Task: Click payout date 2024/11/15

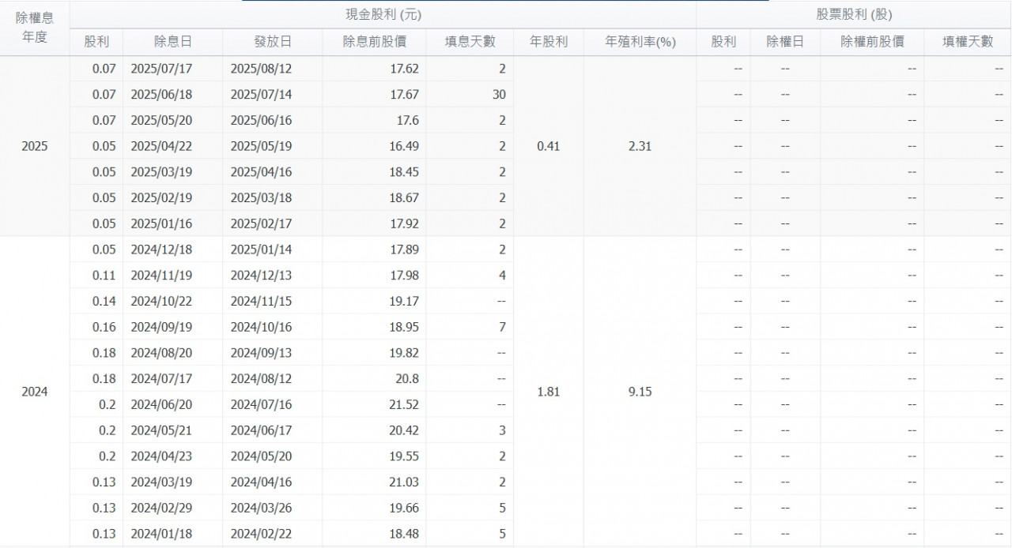Action: [x=262, y=301]
